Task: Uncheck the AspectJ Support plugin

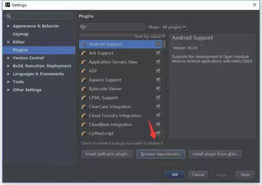Action: click(158, 80)
